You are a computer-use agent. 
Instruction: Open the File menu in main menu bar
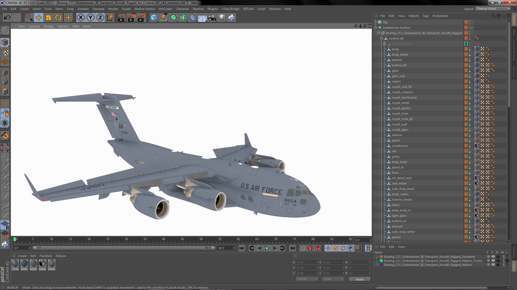pos(5,9)
